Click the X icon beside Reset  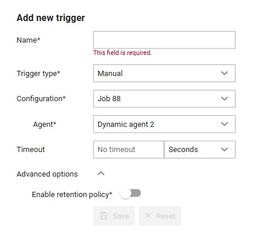(148, 215)
